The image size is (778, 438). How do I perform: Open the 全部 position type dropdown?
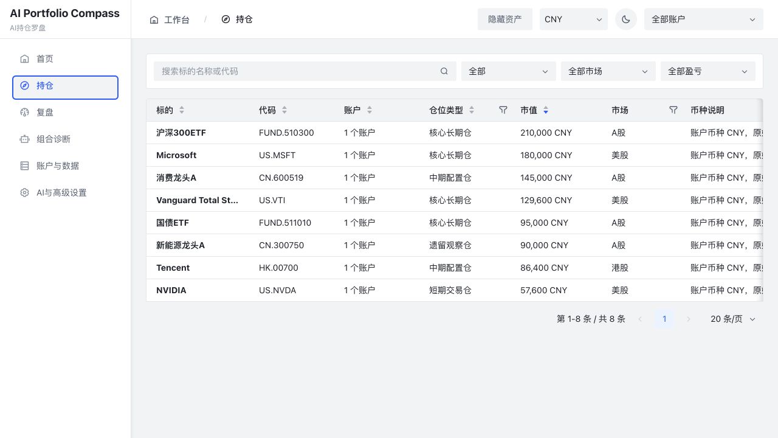tap(509, 71)
